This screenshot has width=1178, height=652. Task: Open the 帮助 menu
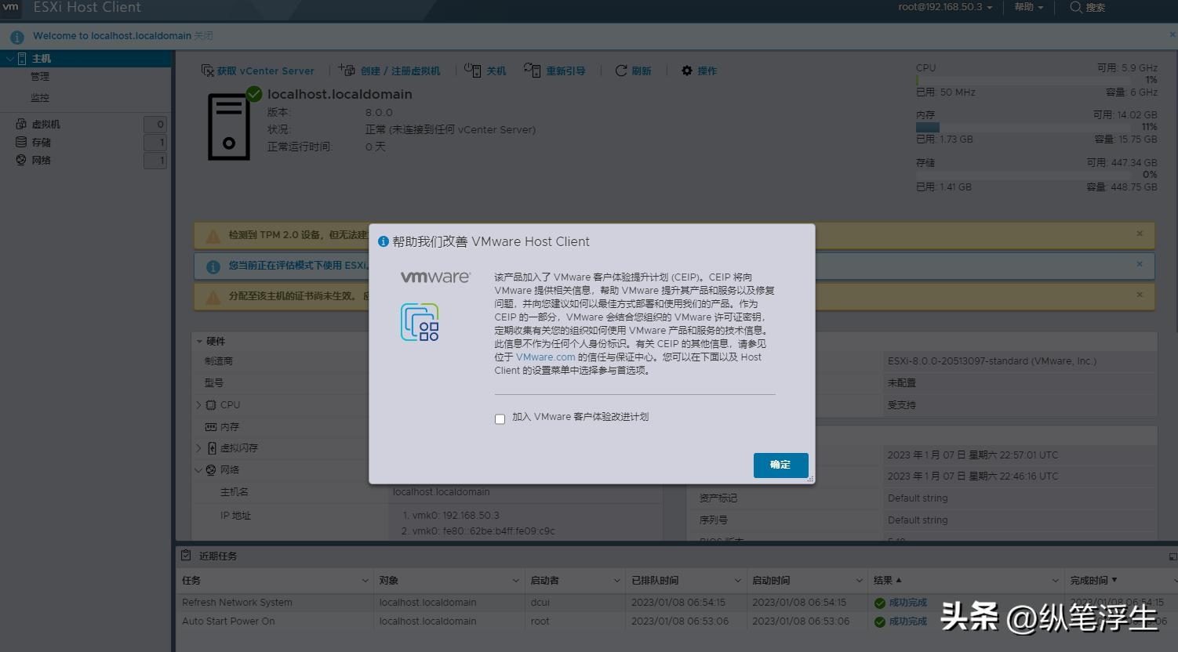click(x=1027, y=8)
